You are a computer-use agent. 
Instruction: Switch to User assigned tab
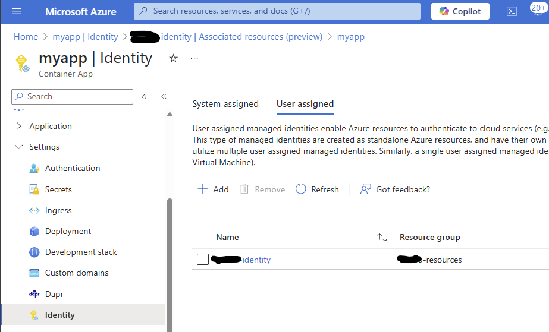(x=305, y=104)
